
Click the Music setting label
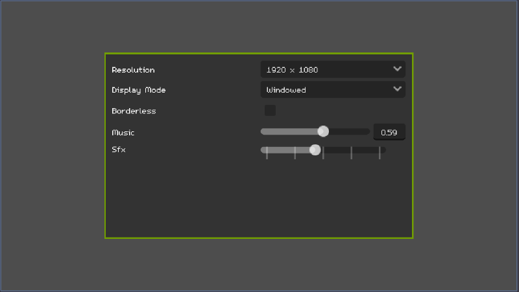123,132
